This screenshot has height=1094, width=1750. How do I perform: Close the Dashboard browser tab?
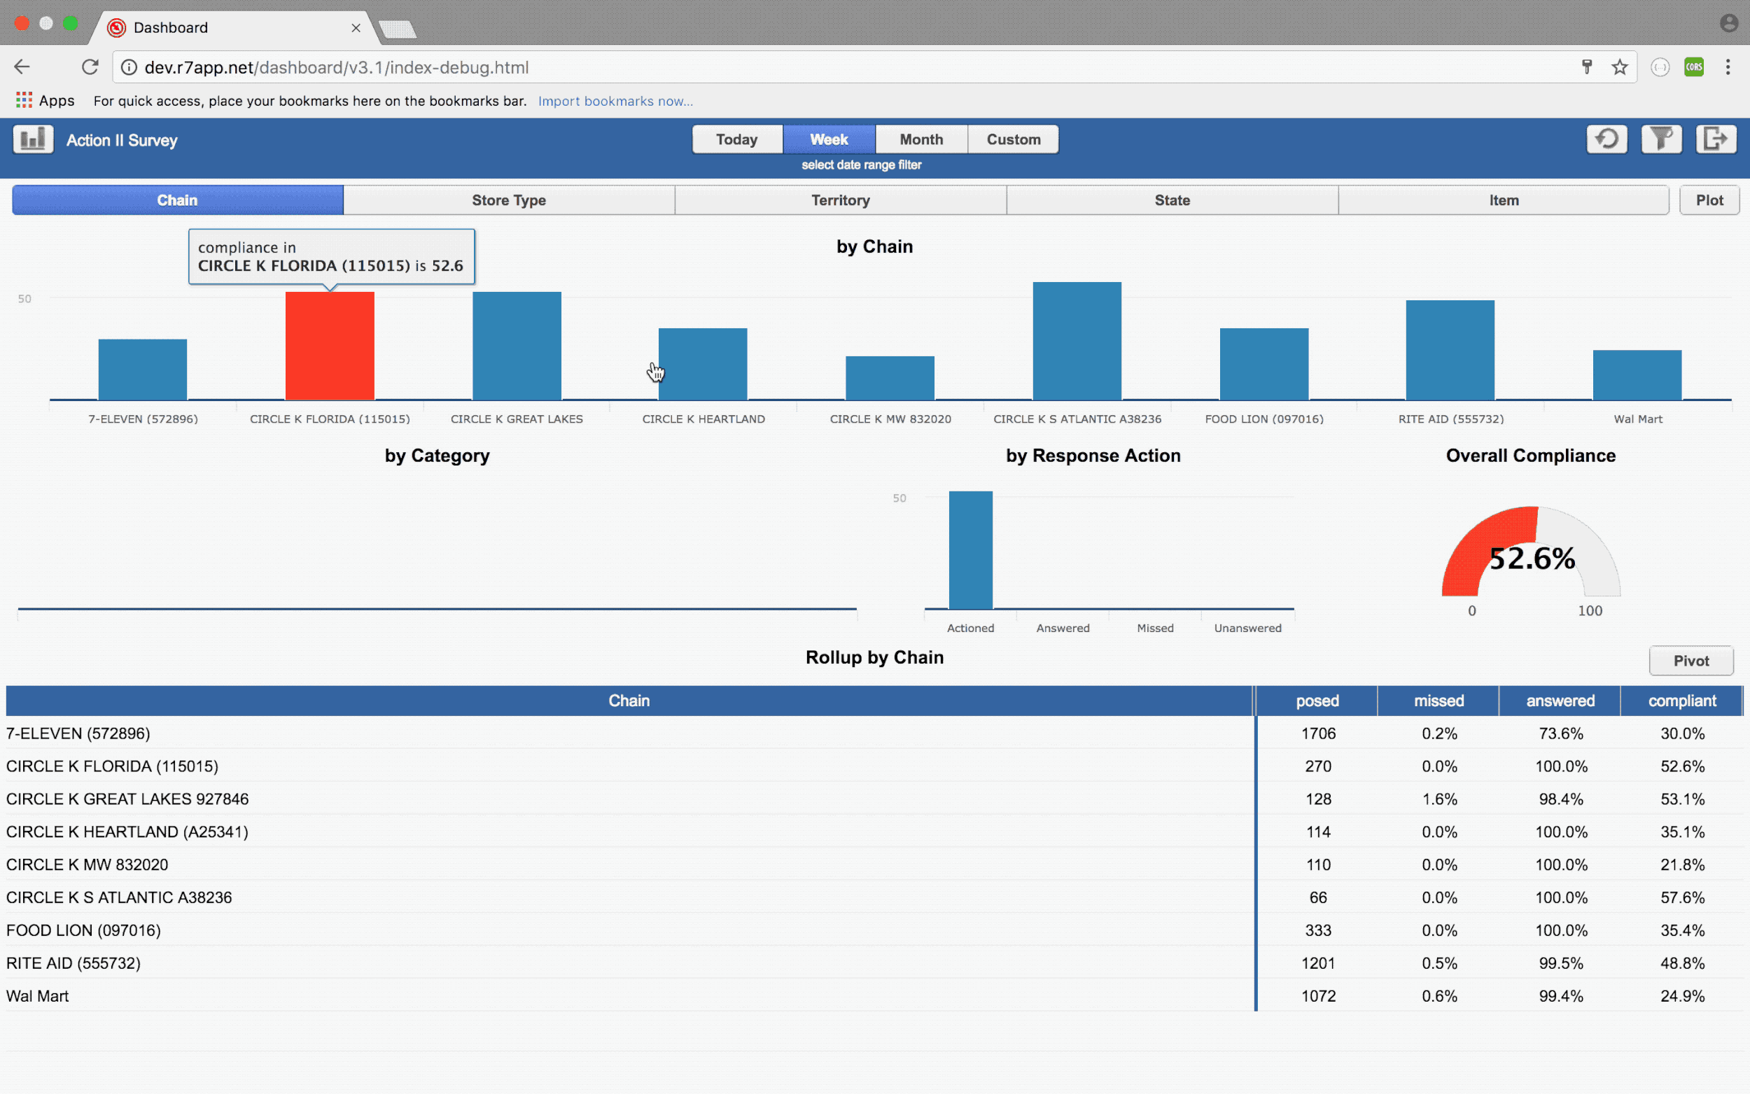tap(355, 27)
